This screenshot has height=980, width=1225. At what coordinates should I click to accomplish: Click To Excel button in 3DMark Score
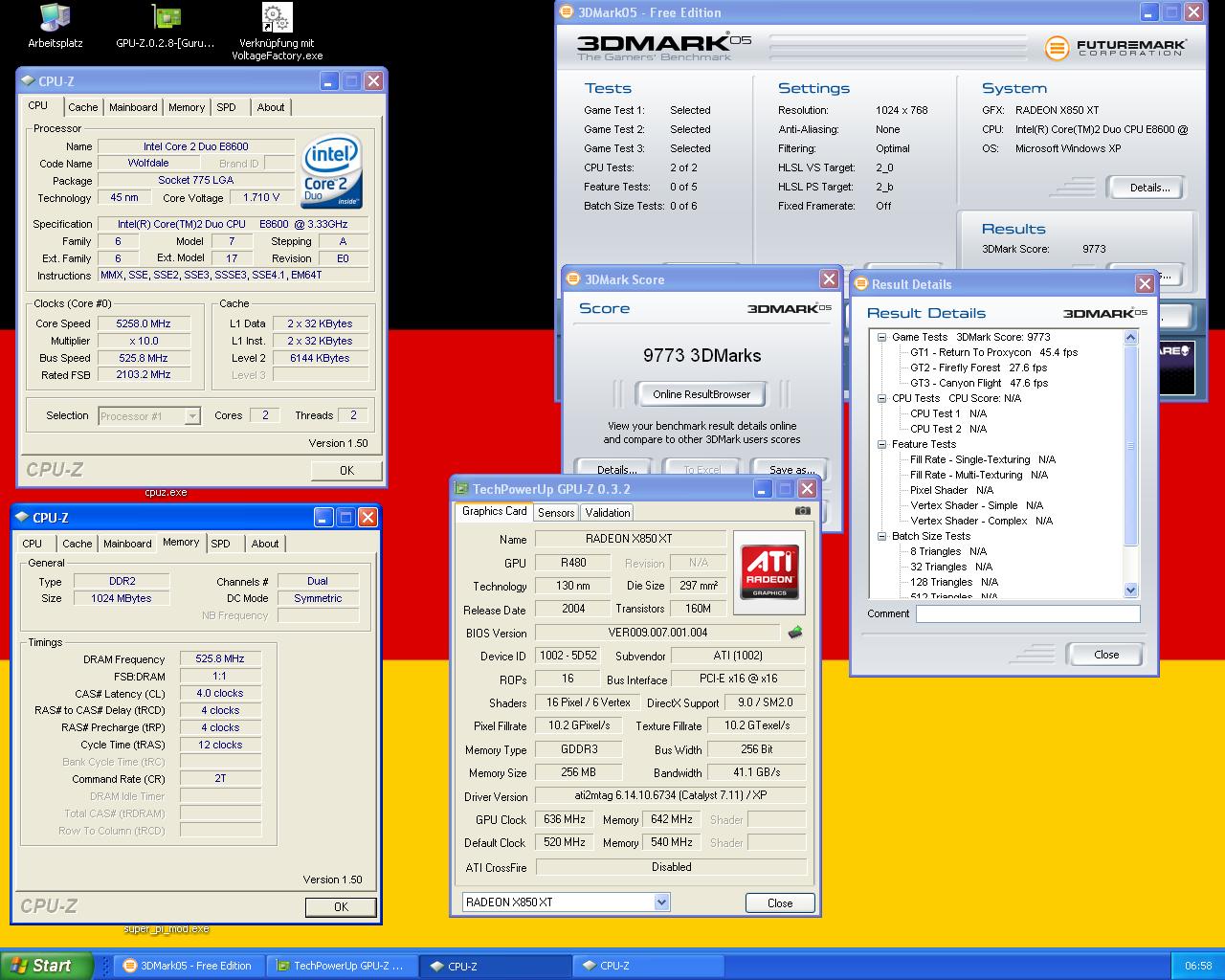coord(702,469)
